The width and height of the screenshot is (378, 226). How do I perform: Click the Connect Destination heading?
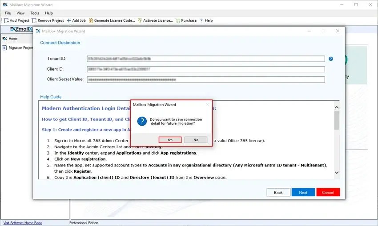[60, 43]
